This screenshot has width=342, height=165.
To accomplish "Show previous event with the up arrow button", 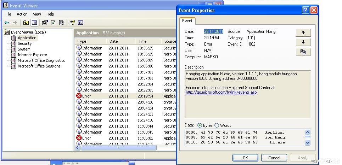I will point(303,33).
